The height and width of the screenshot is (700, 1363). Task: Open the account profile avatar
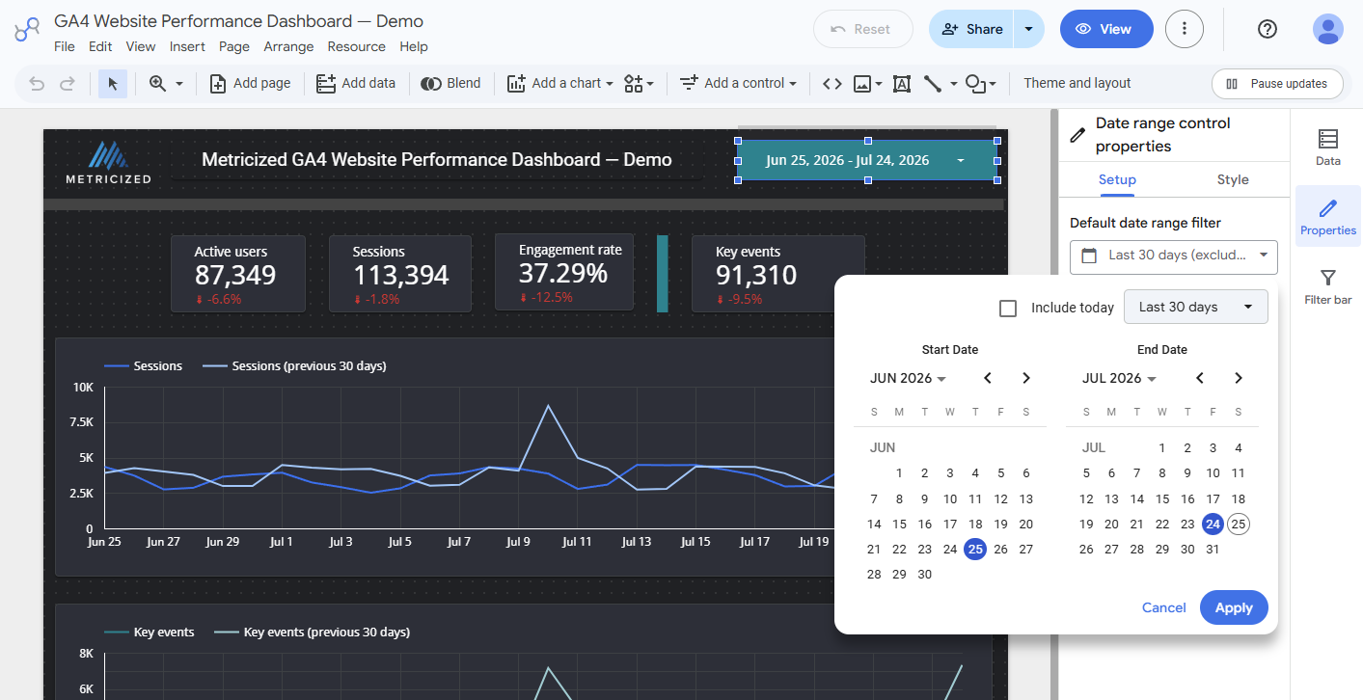[1328, 29]
